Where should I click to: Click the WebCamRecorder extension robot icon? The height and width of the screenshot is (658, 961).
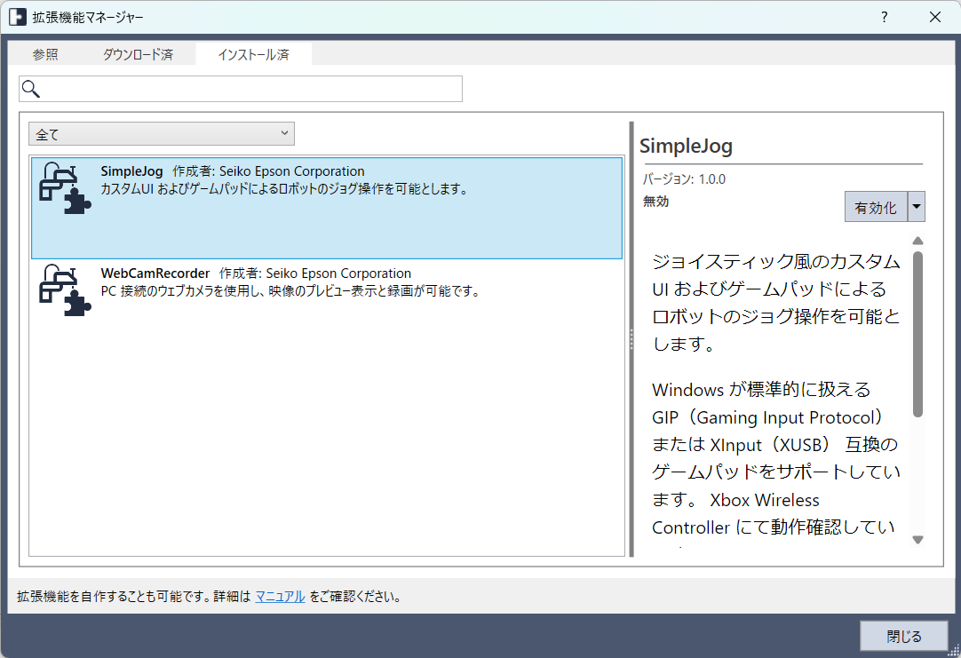click(x=65, y=289)
